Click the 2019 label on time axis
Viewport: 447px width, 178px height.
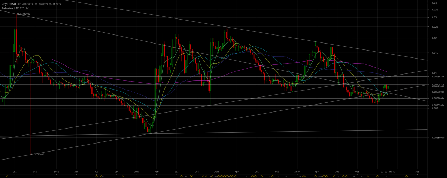pyautogui.click(x=297, y=172)
